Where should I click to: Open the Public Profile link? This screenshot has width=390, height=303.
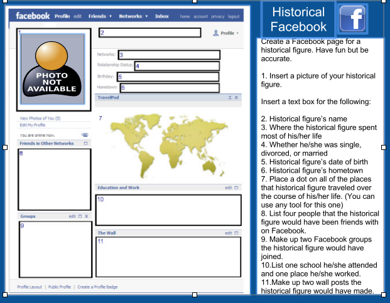(60, 287)
